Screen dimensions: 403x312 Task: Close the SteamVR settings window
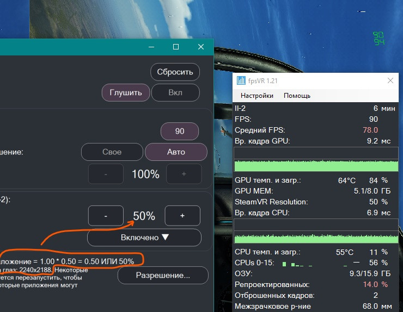(201, 47)
